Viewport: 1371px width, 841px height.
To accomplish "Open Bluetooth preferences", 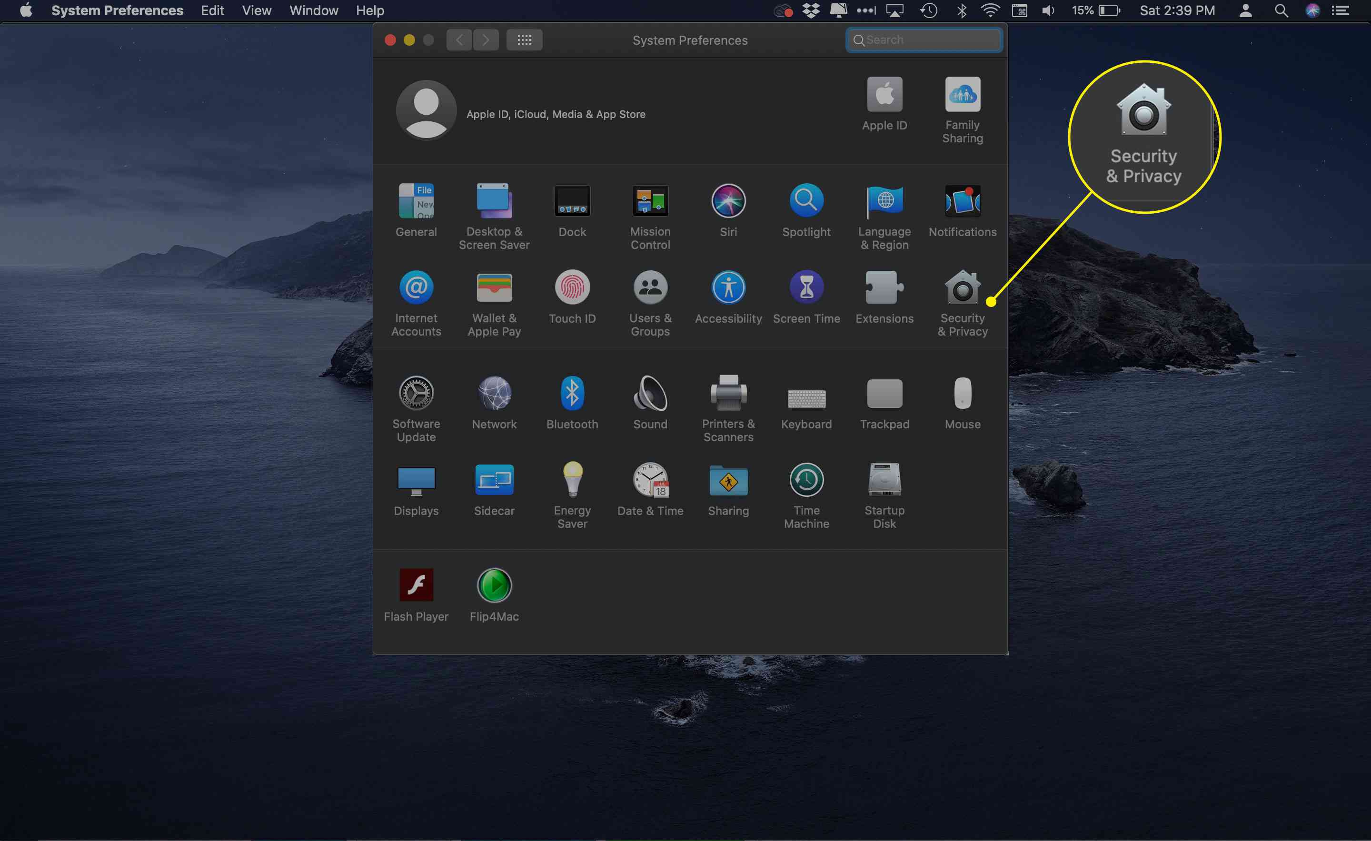I will pos(572,396).
